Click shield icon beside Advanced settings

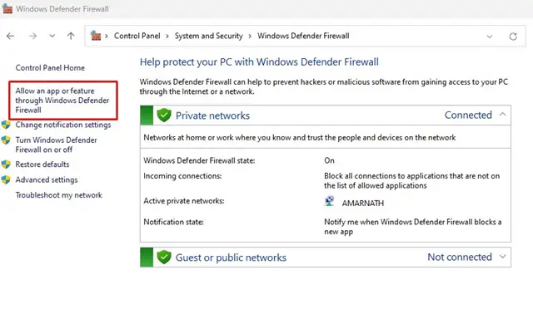coord(6,179)
